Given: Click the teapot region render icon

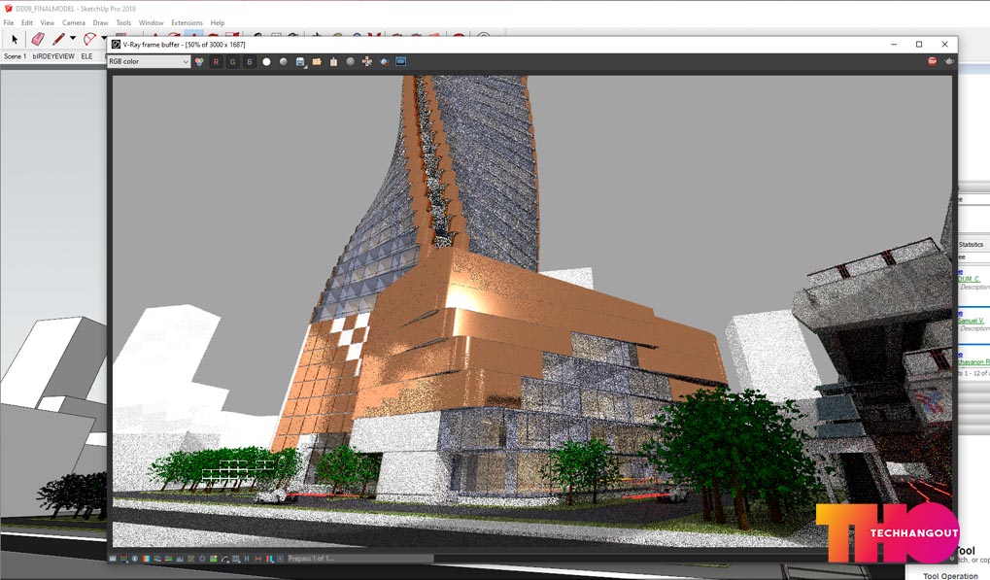Looking at the screenshot, I should click(x=384, y=62).
